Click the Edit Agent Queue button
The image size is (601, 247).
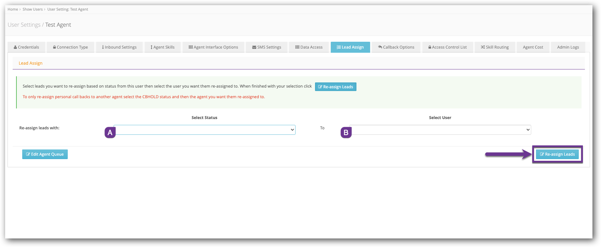(x=45, y=154)
